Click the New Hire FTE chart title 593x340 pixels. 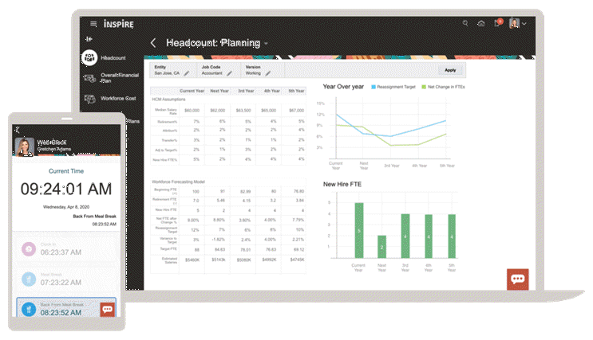click(x=342, y=185)
